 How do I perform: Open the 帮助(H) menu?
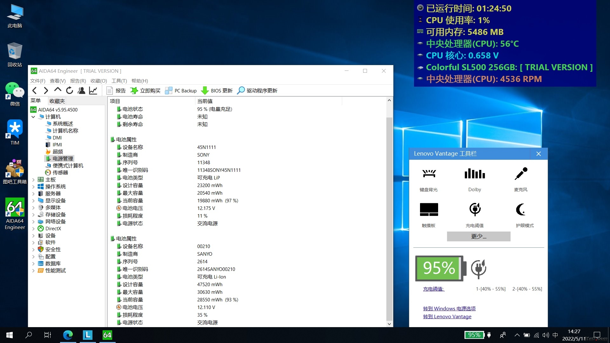point(140,81)
